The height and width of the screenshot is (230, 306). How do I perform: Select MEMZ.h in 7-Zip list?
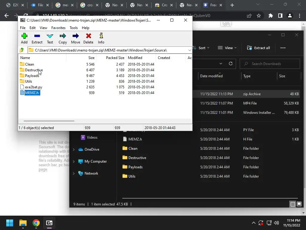click(32, 93)
